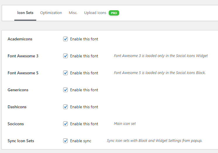Open the Optimization tab
Image resolution: width=218 pixels, height=153 pixels.
(51, 13)
